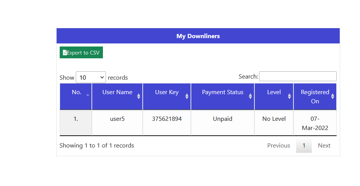Click the Payment Status sort arrows icon

250,96
